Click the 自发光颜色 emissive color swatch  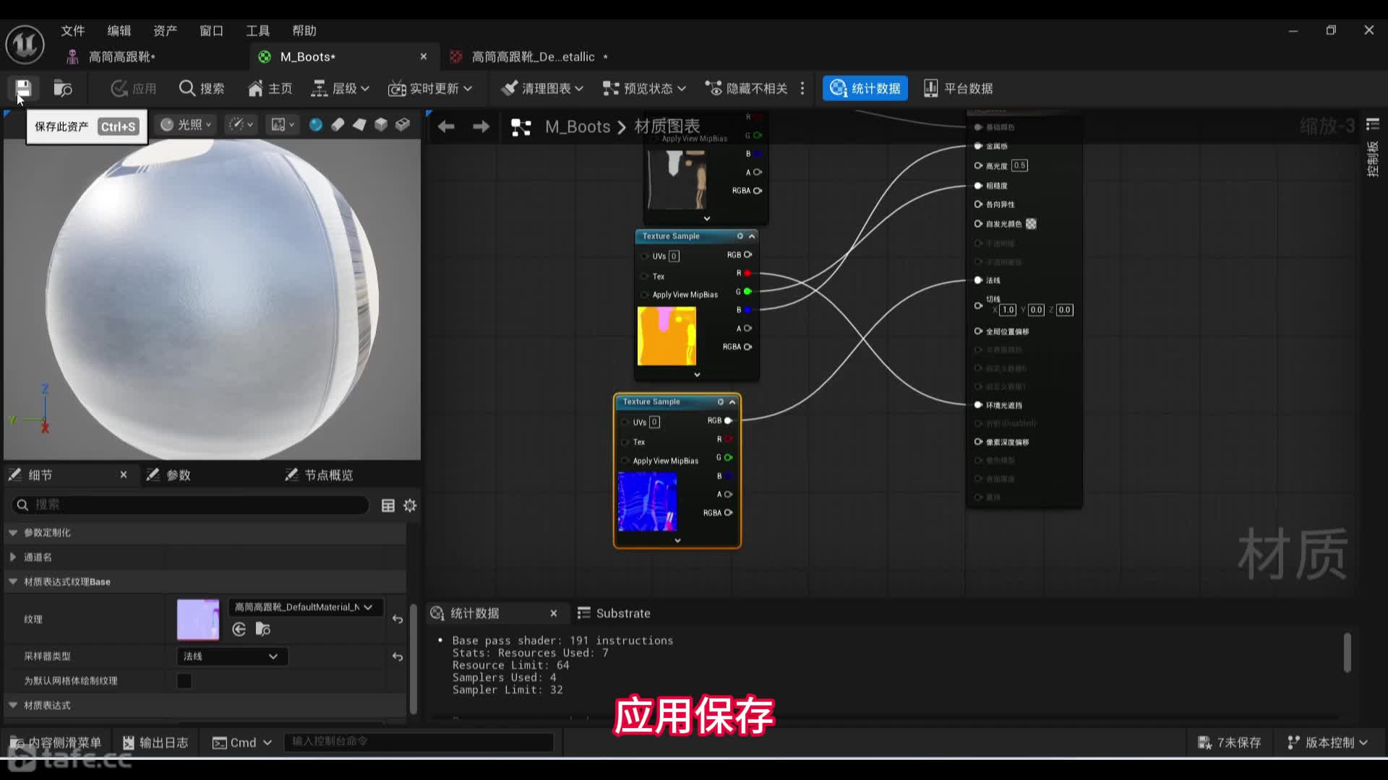[x=1031, y=224]
